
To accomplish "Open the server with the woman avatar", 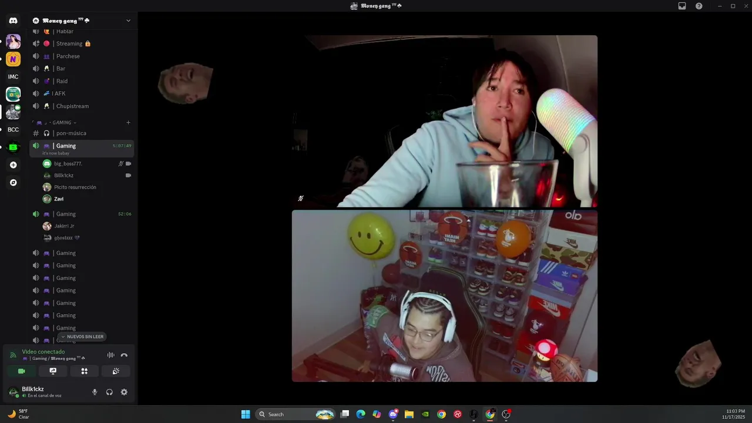I will (13, 41).
